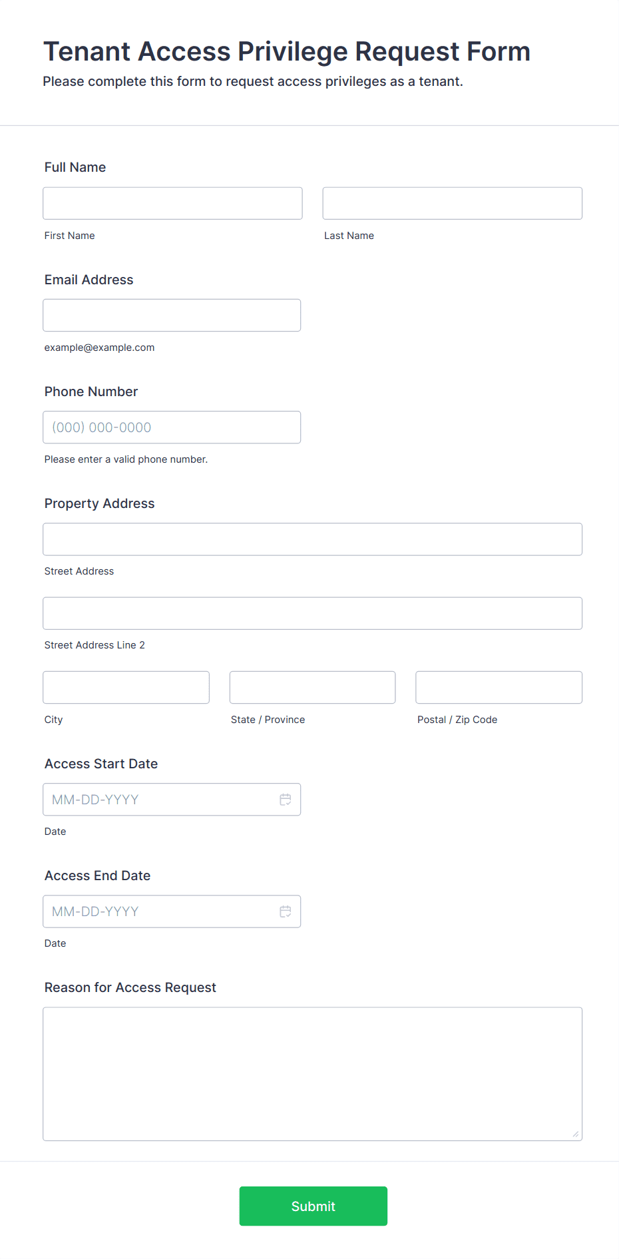
Task: Focus the Email Address field
Action: [172, 315]
